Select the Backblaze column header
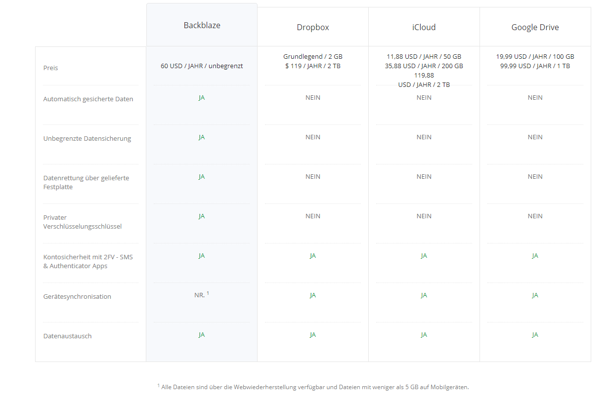610x401 pixels. pyautogui.click(x=202, y=25)
